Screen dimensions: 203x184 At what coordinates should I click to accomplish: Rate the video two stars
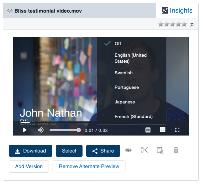tap(166, 24)
